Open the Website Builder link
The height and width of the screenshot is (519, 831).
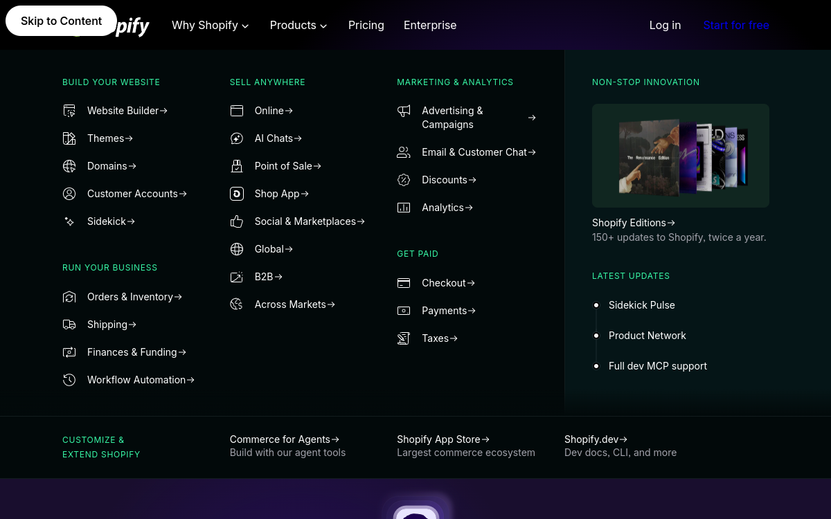click(127, 111)
